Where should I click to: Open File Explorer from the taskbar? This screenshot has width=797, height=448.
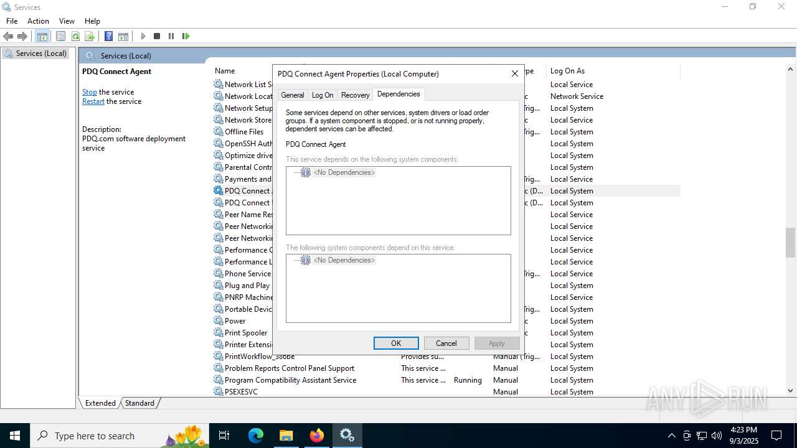click(286, 436)
